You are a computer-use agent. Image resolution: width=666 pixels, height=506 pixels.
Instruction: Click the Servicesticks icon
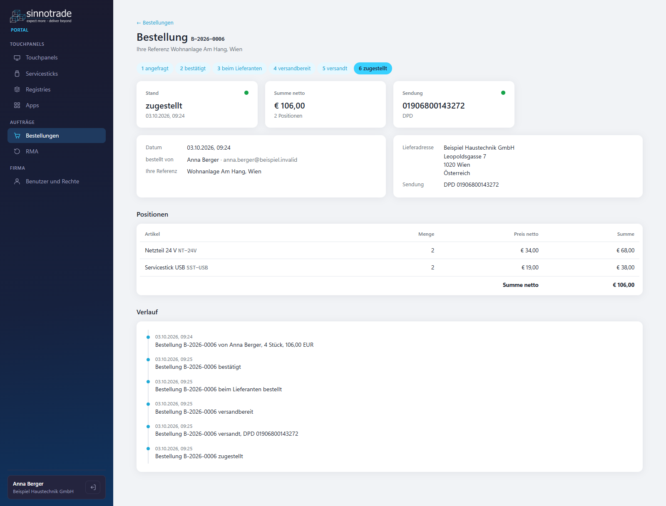click(x=17, y=74)
